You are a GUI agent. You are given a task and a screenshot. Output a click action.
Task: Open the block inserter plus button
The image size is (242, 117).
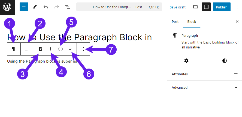click(x=24, y=7)
